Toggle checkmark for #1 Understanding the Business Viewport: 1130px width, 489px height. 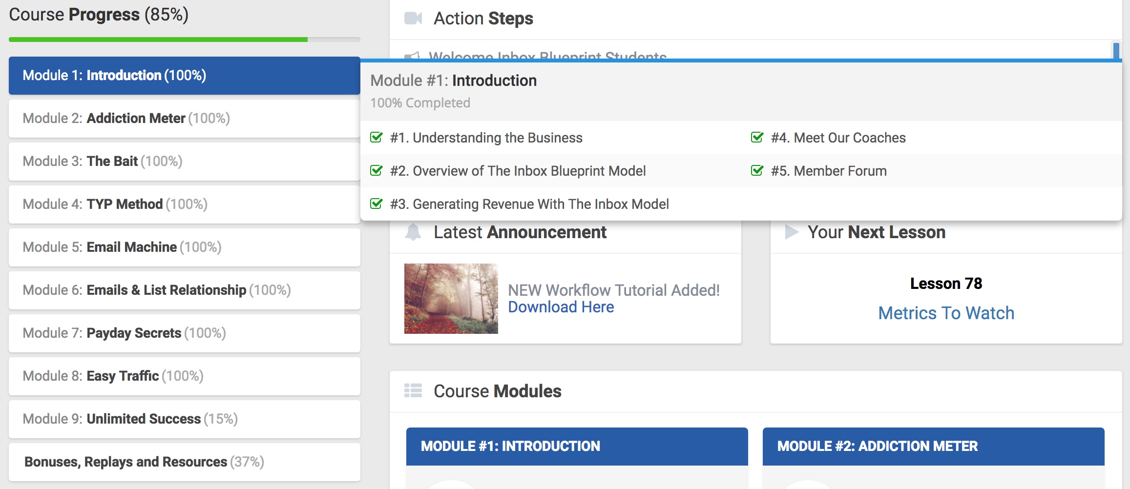point(377,137)
